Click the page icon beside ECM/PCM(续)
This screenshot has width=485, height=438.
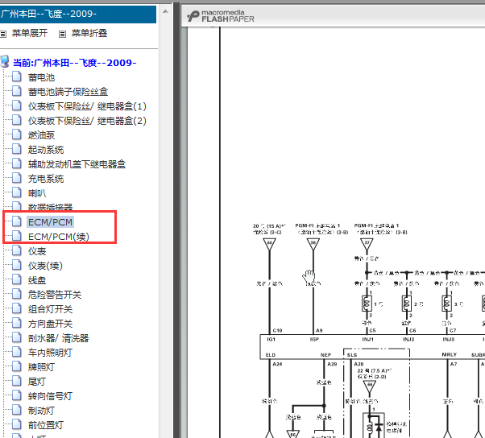coord(17,236)
